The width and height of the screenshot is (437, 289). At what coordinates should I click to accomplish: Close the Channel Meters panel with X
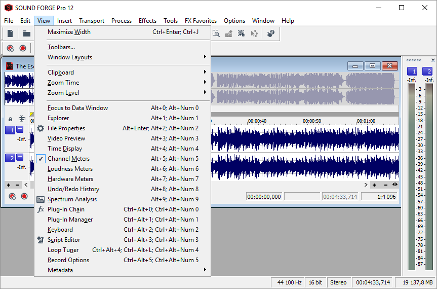click(x=433, y=60)
